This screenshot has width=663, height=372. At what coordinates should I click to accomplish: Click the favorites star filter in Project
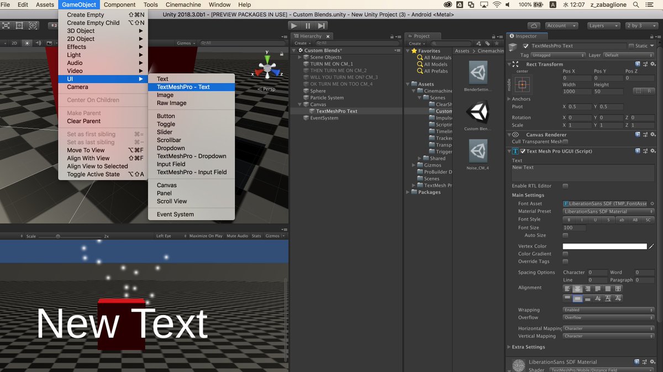[496, 43]
